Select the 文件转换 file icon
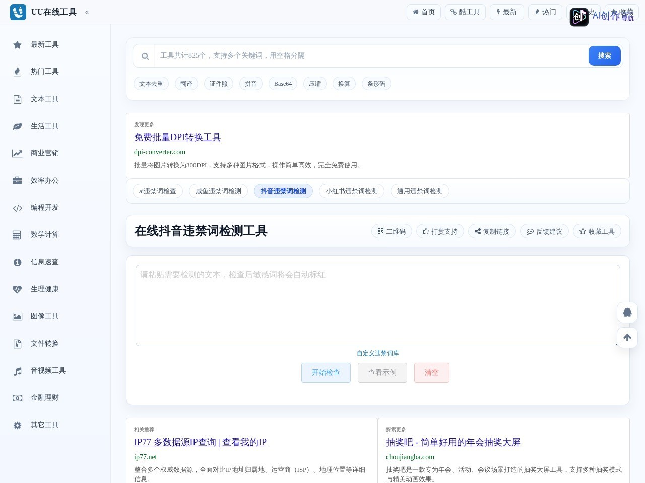This screenshot has height=483, width=645. [17, 344]
